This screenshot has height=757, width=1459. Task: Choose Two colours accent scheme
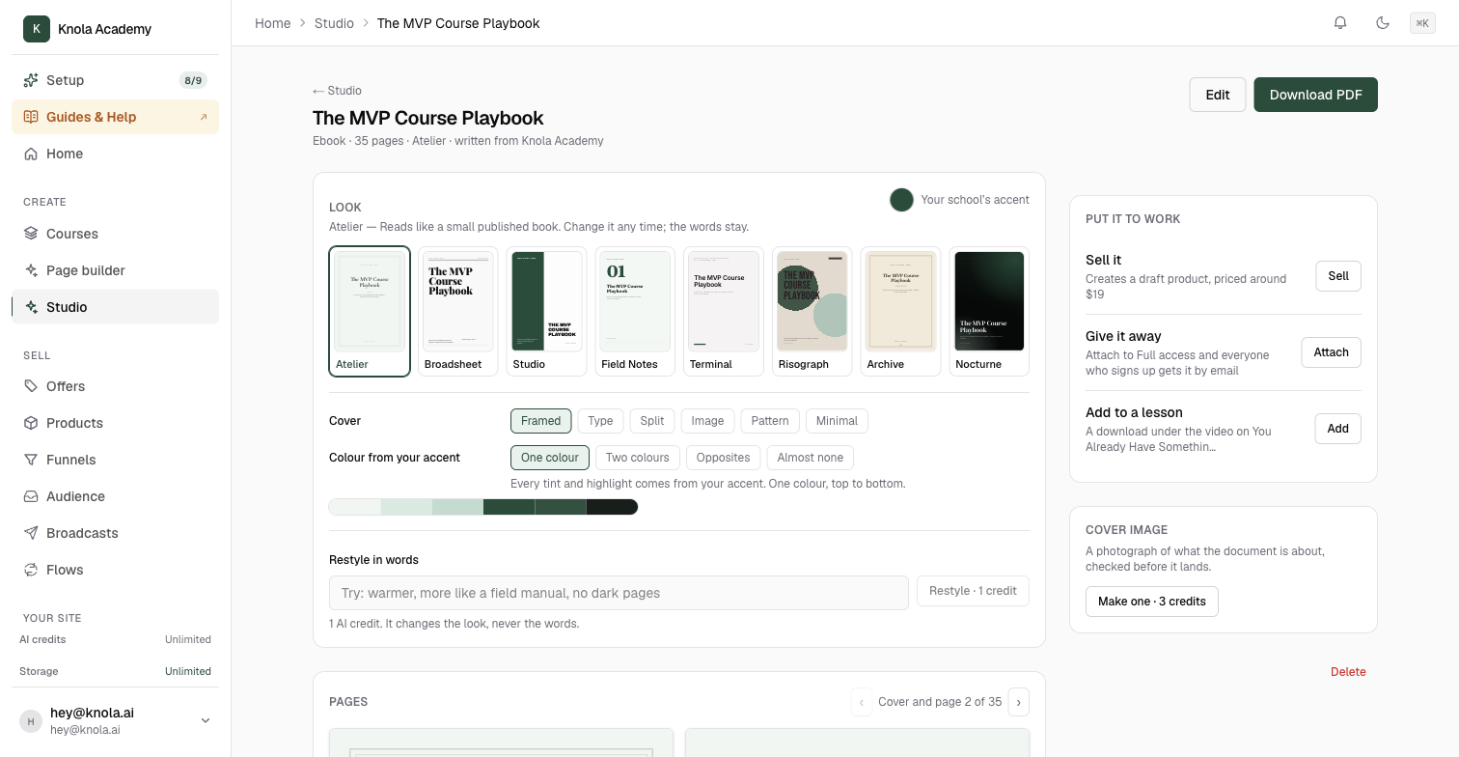click(x=637, y=458)
